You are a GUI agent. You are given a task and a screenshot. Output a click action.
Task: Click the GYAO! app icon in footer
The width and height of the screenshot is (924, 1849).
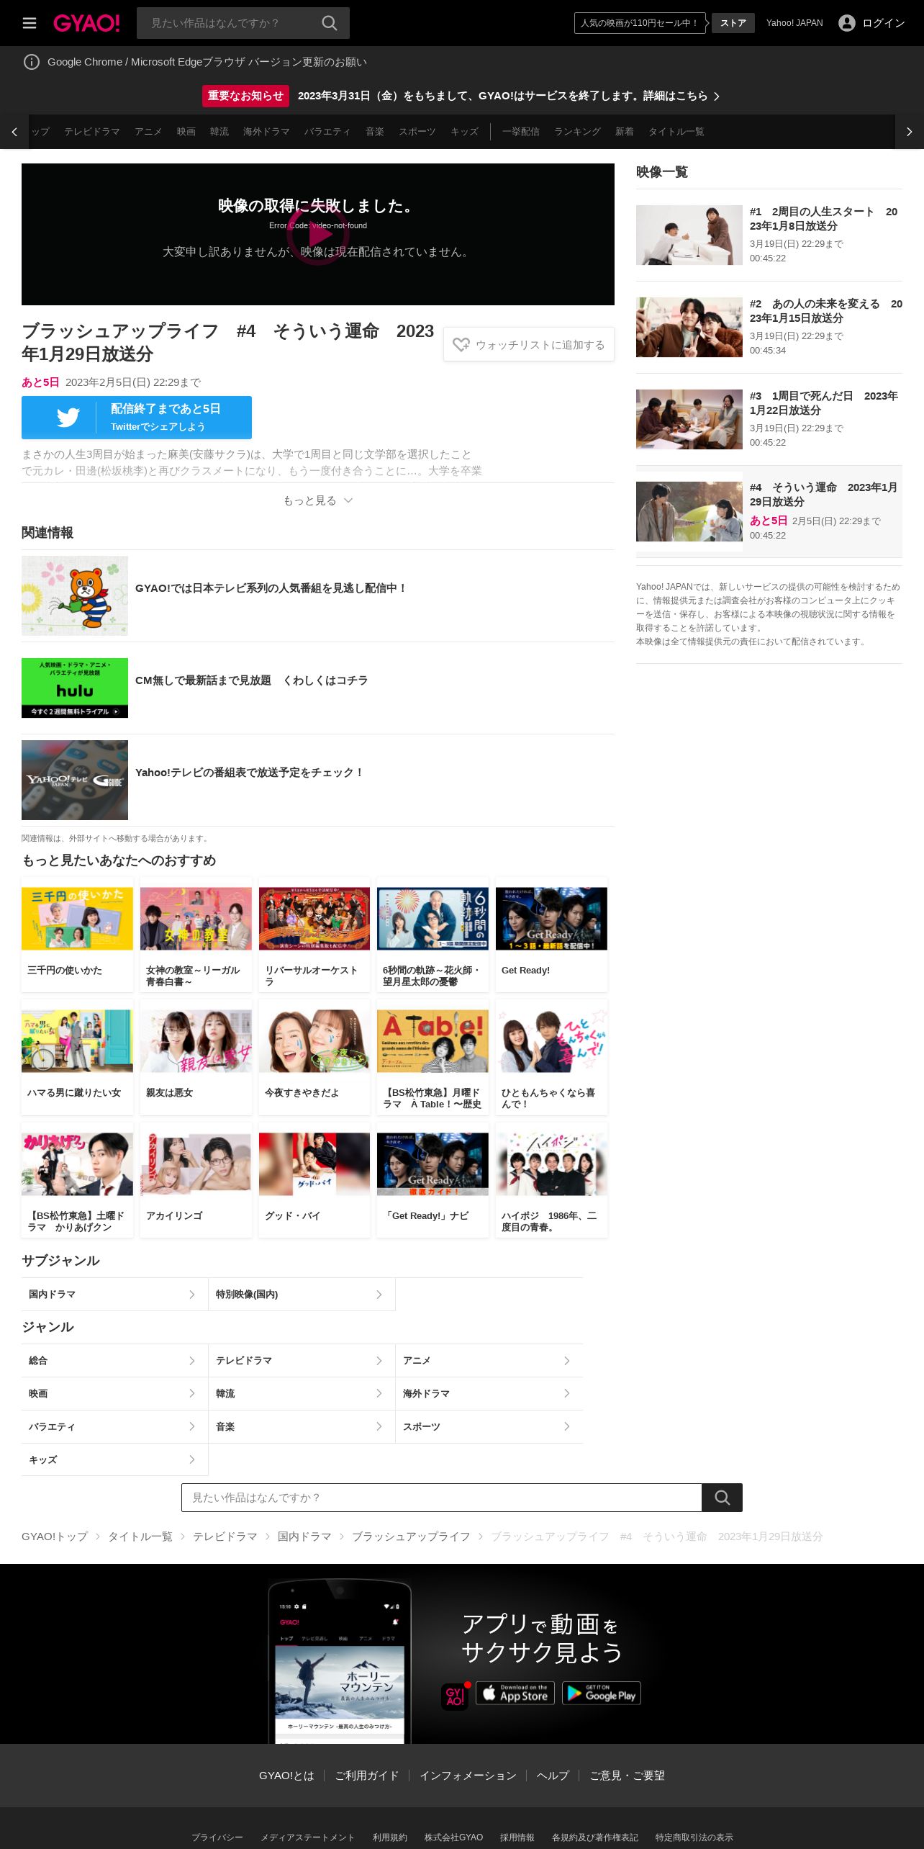tap(455, 1696)
